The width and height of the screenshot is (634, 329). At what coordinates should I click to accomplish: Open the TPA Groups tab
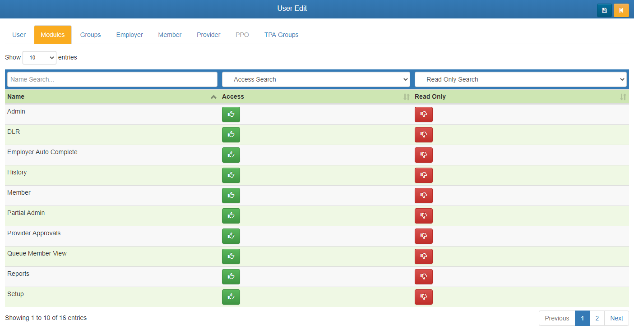point(281,35)
